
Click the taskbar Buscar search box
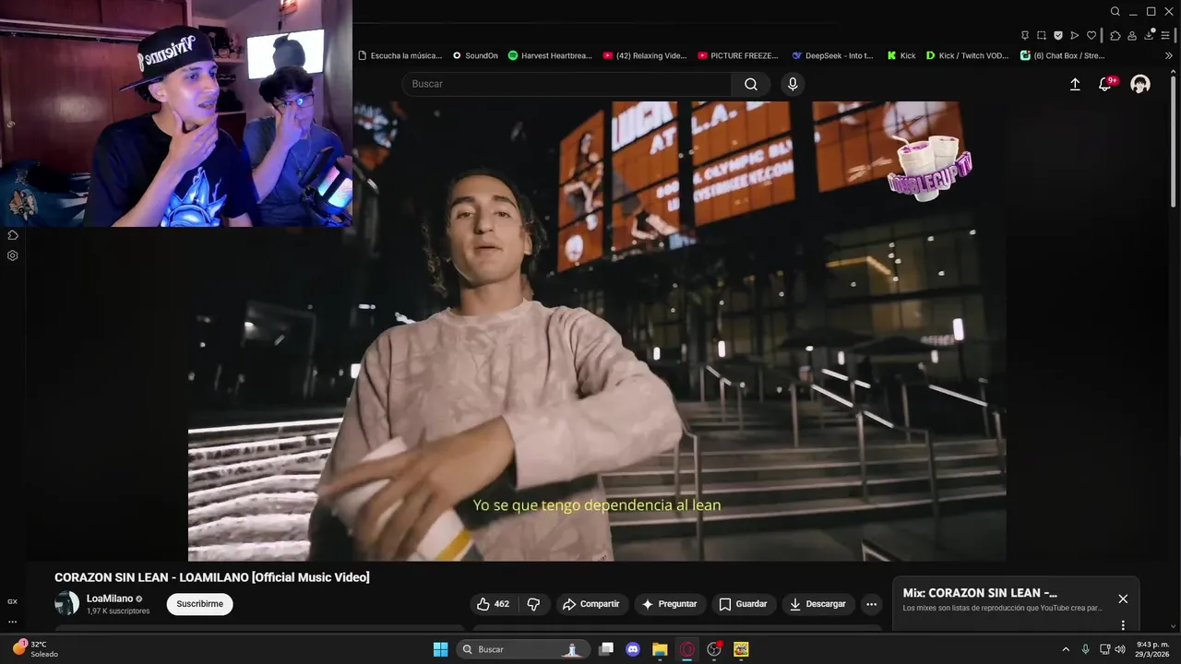(525, 649)
